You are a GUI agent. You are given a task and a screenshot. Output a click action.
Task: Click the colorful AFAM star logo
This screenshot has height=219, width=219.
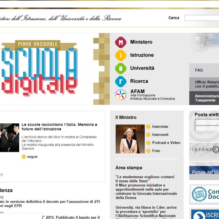(x=121, y=95)
